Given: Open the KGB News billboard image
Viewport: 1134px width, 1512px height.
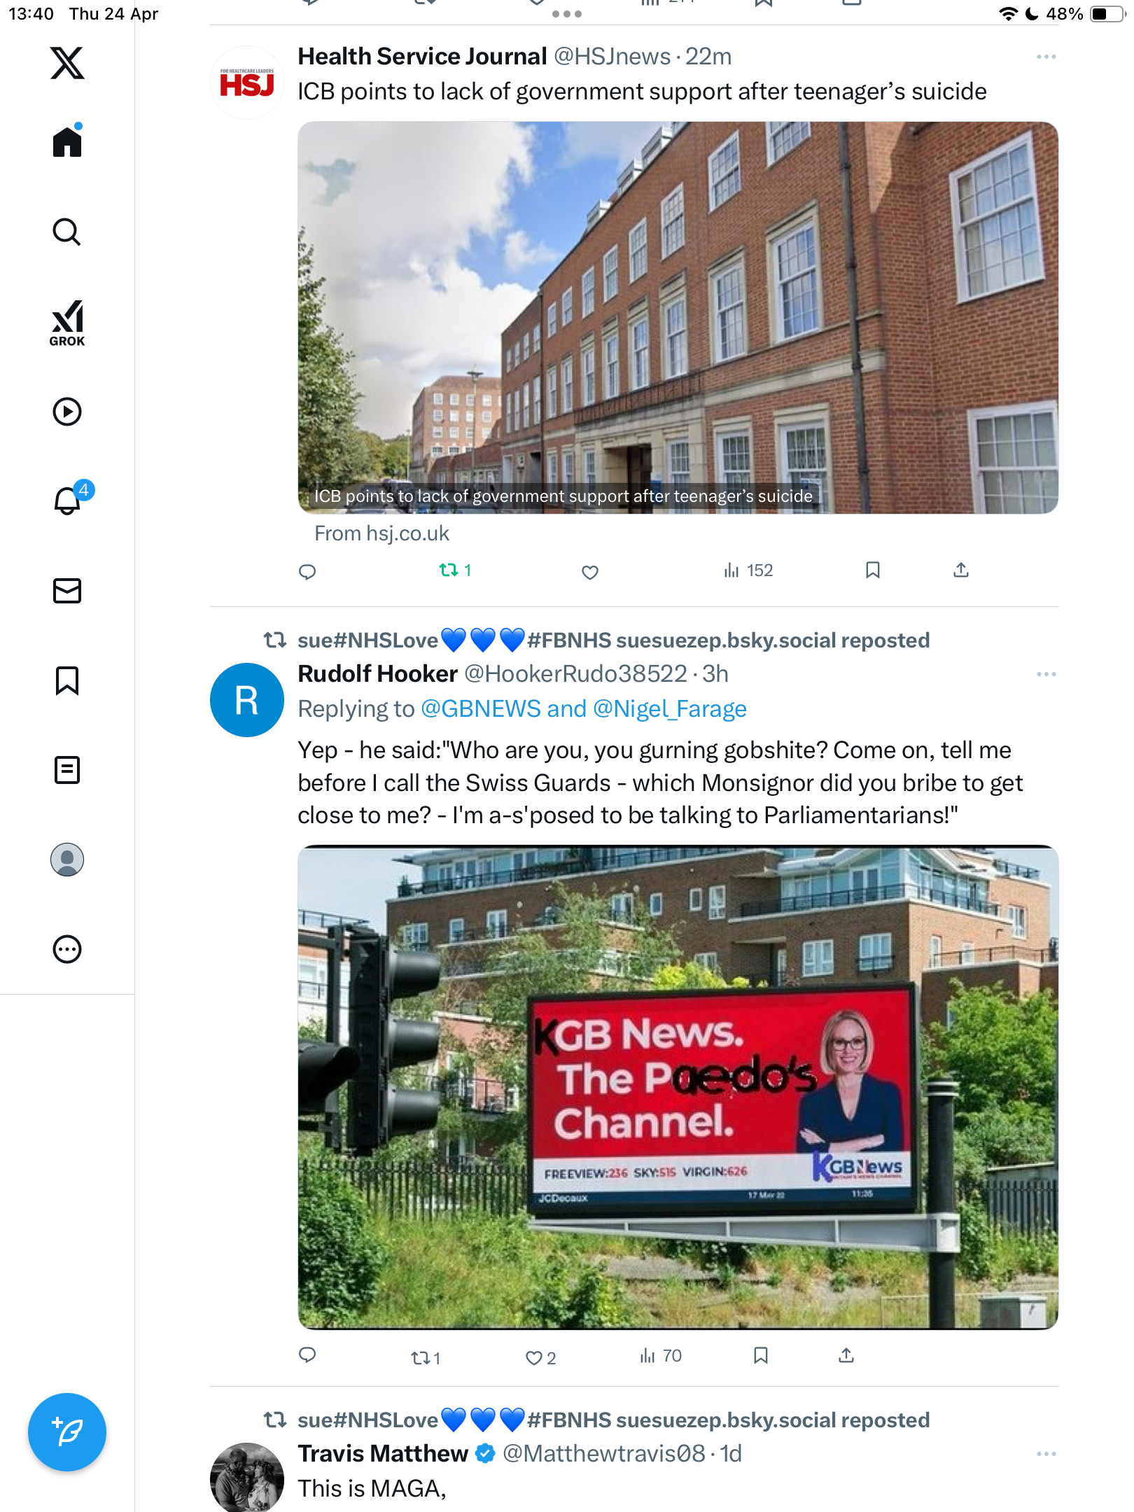Looking at the screenshot, I should (678, 1087).
